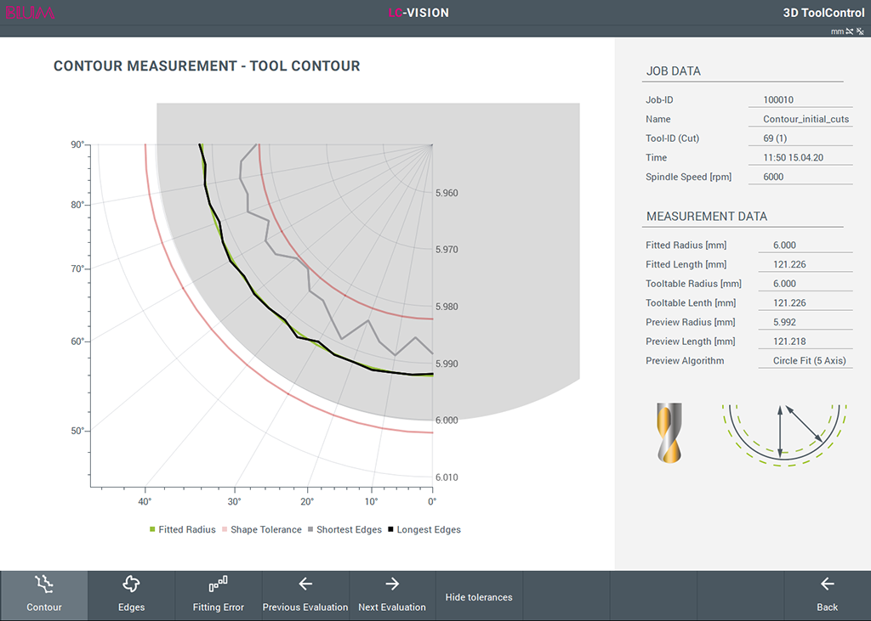The height and width of the screenshot is (621, 871).
Task: Select the Fitted Radius value field
Action: point(805,246)
